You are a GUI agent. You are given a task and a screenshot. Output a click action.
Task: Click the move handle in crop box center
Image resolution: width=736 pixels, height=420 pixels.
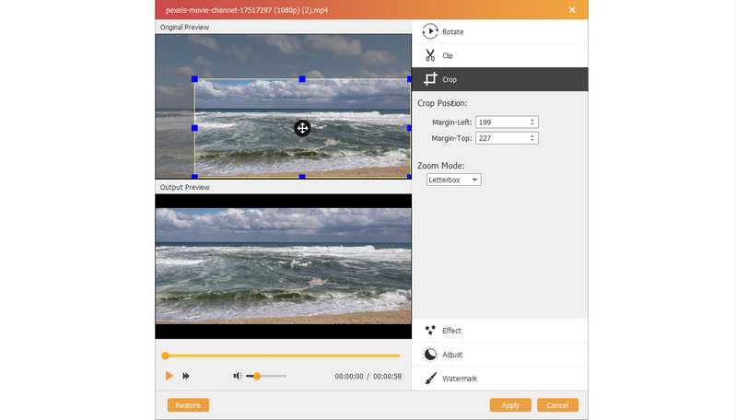301,128
